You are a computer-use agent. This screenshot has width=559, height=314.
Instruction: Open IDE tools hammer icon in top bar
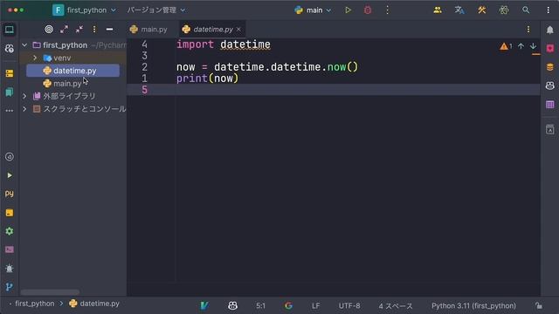[481, 10]
